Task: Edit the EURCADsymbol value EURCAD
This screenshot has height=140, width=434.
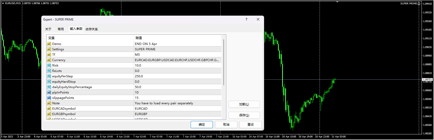Action: pos(178,109)
